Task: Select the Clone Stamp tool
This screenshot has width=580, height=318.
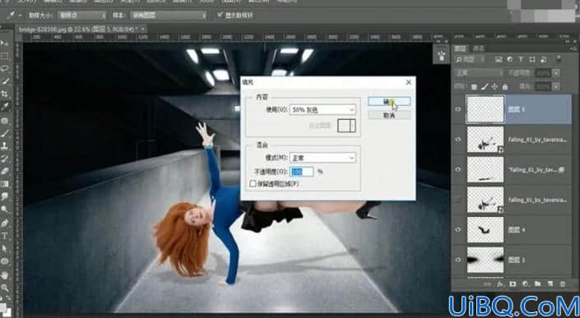Action: pos(4,145)
